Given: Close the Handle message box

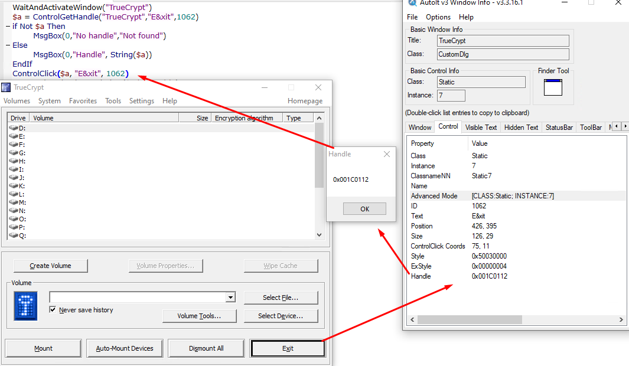Looking at the screenshot, I should point(387,154).
